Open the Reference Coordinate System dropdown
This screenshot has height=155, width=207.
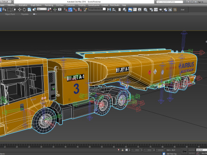tap(41, 9)
